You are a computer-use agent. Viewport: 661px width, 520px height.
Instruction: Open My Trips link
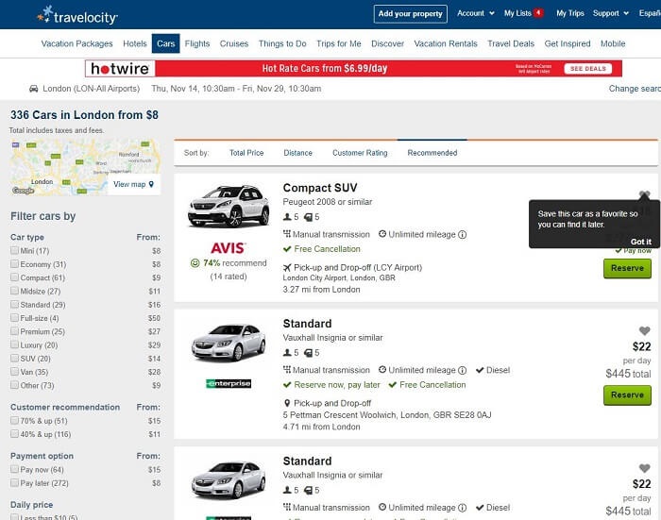tap(570, 13)
